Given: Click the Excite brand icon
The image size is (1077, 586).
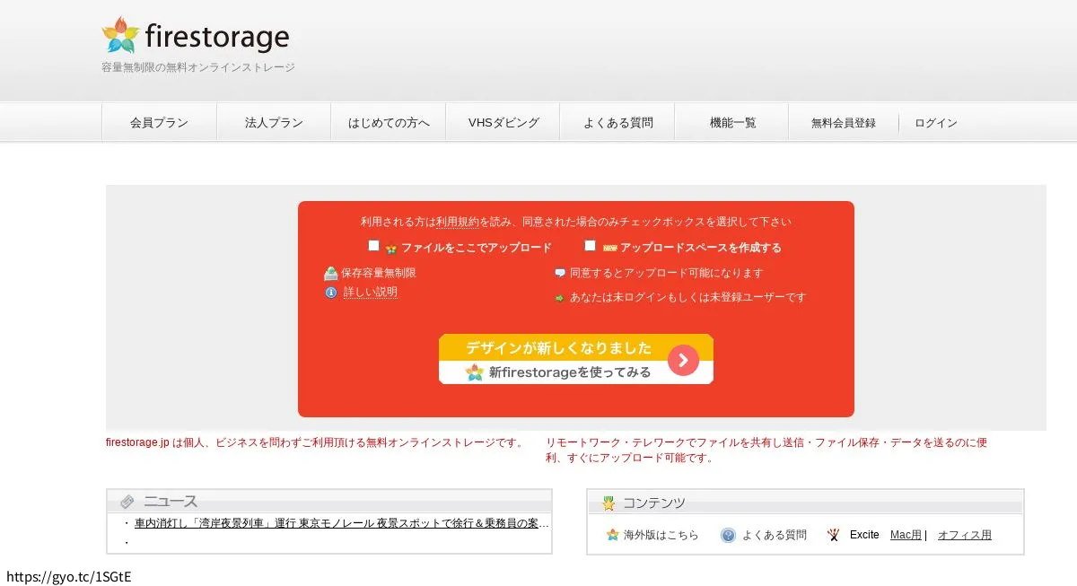Looking at the screenshot, I should pos(833,534).
